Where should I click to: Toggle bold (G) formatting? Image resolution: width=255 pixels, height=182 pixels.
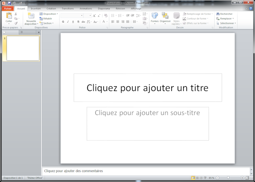(x=63, y=21)
